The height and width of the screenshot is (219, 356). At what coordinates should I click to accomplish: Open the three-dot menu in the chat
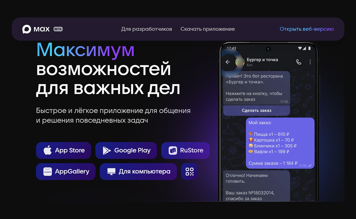click(310, 62)
